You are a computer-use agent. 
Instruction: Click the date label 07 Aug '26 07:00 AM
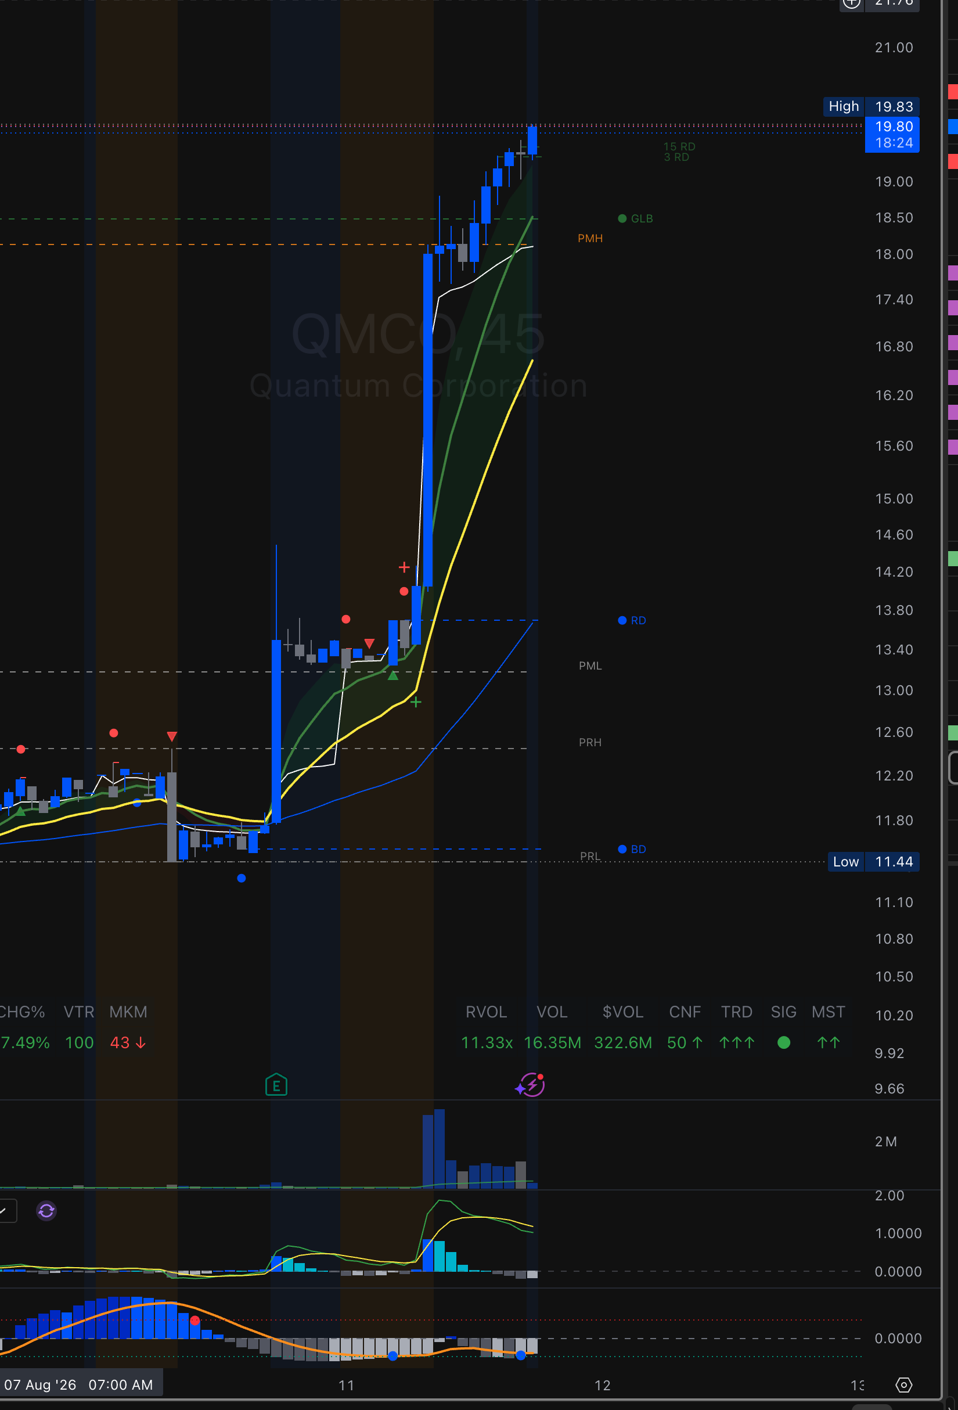click(x=79, y=1385)
